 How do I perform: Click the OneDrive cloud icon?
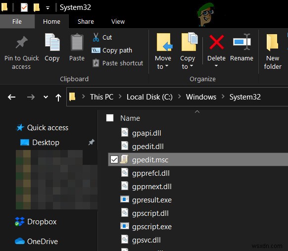click(20, 241)
